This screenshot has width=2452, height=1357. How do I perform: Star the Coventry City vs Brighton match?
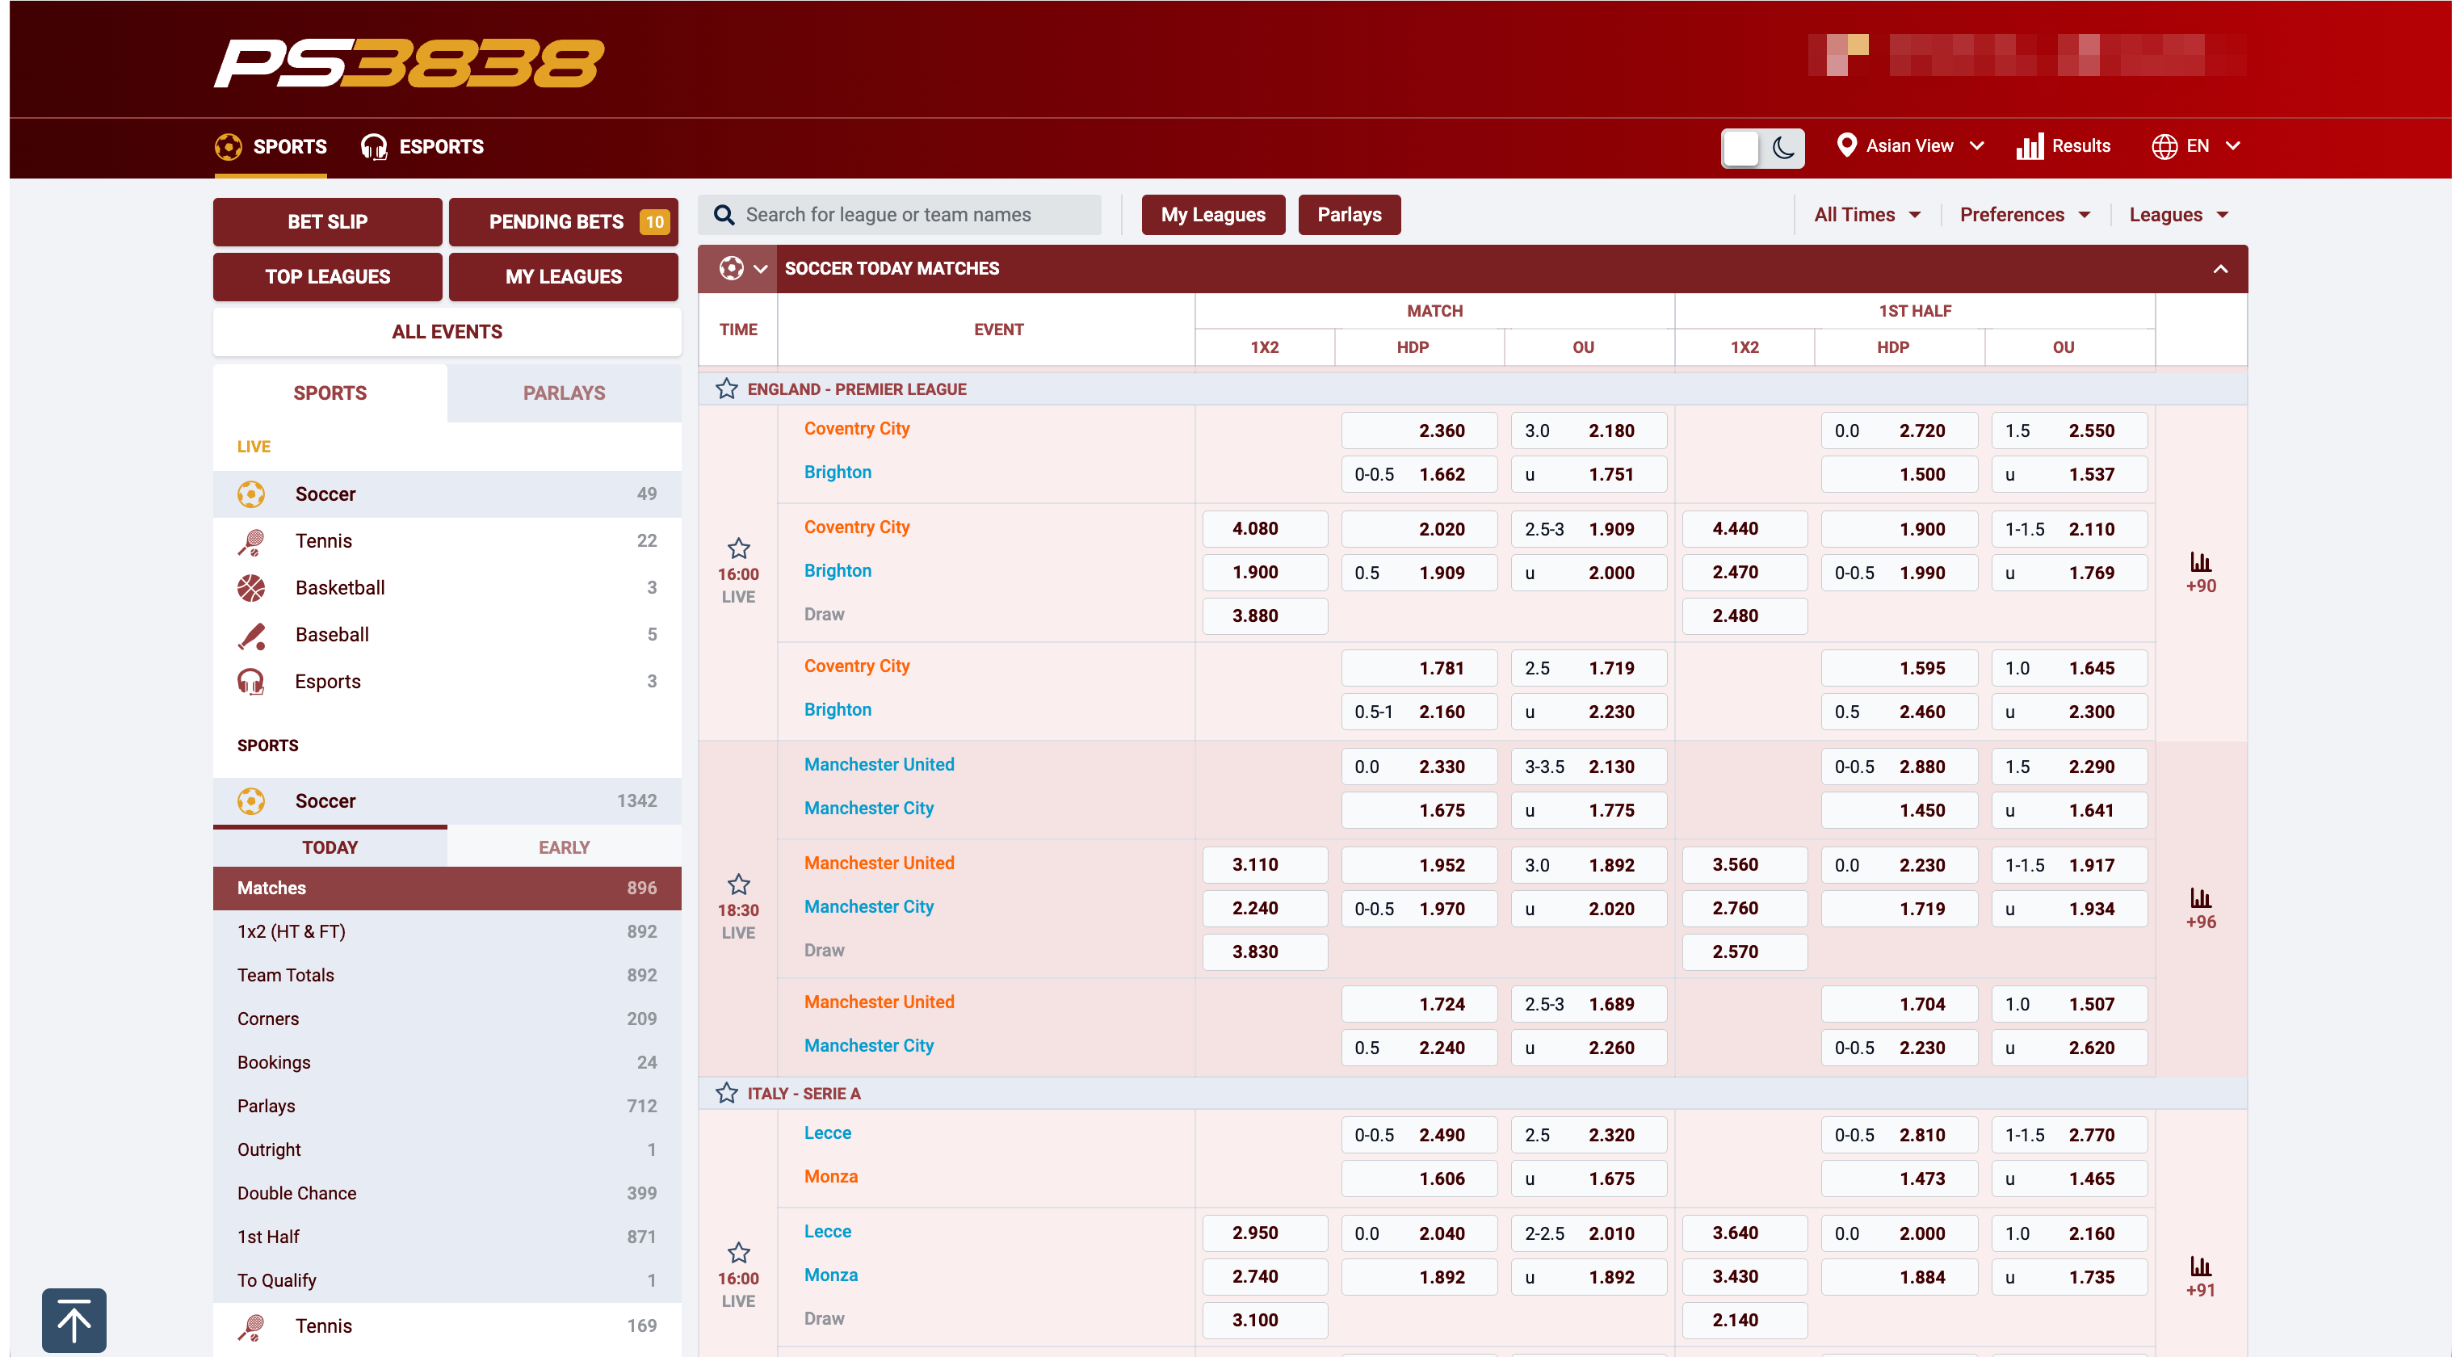pyautogui.click(x=739, y=548)
